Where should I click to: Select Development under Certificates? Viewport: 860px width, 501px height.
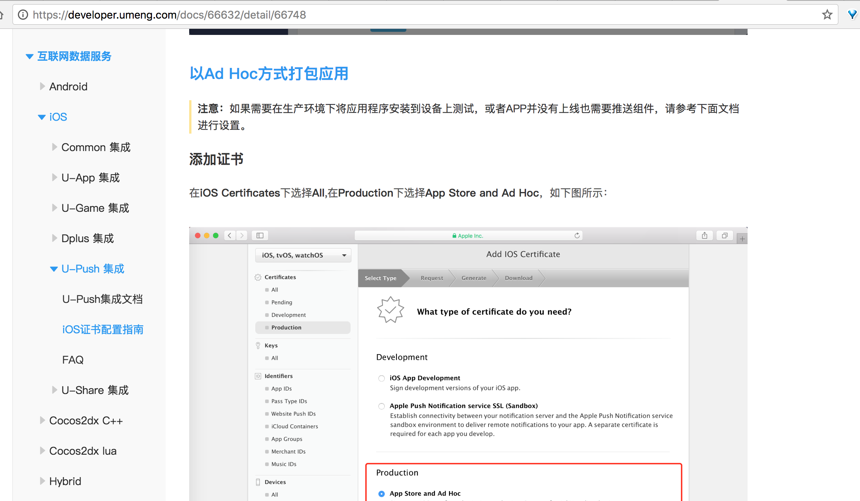click(289, 315)
